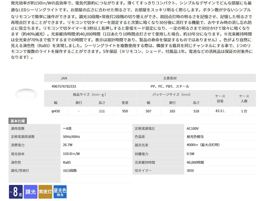Select the ケース容量 header cell
260x201 pixels.
pyautogui.click(x=220, y=98)
